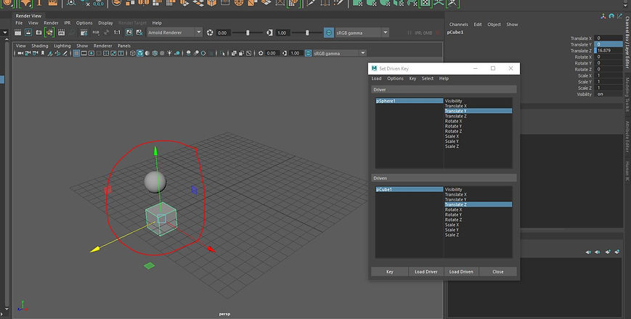The image size is (631, 319).
Task: Click the Render Region icon in Render View
Action: (x=28, y=33)
